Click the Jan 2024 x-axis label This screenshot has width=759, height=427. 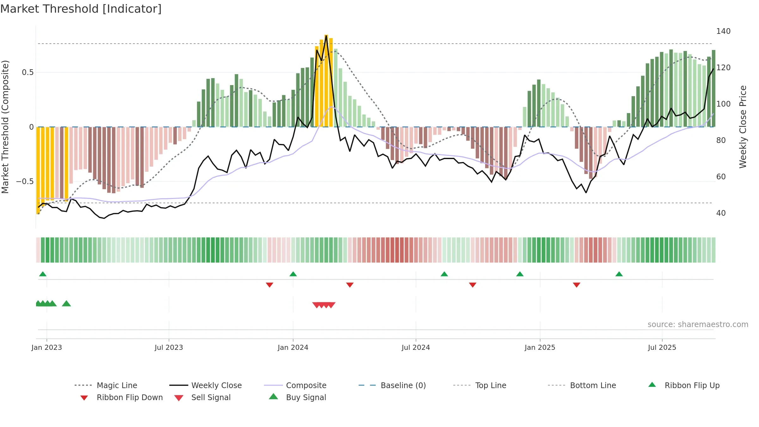click(293, 348)
